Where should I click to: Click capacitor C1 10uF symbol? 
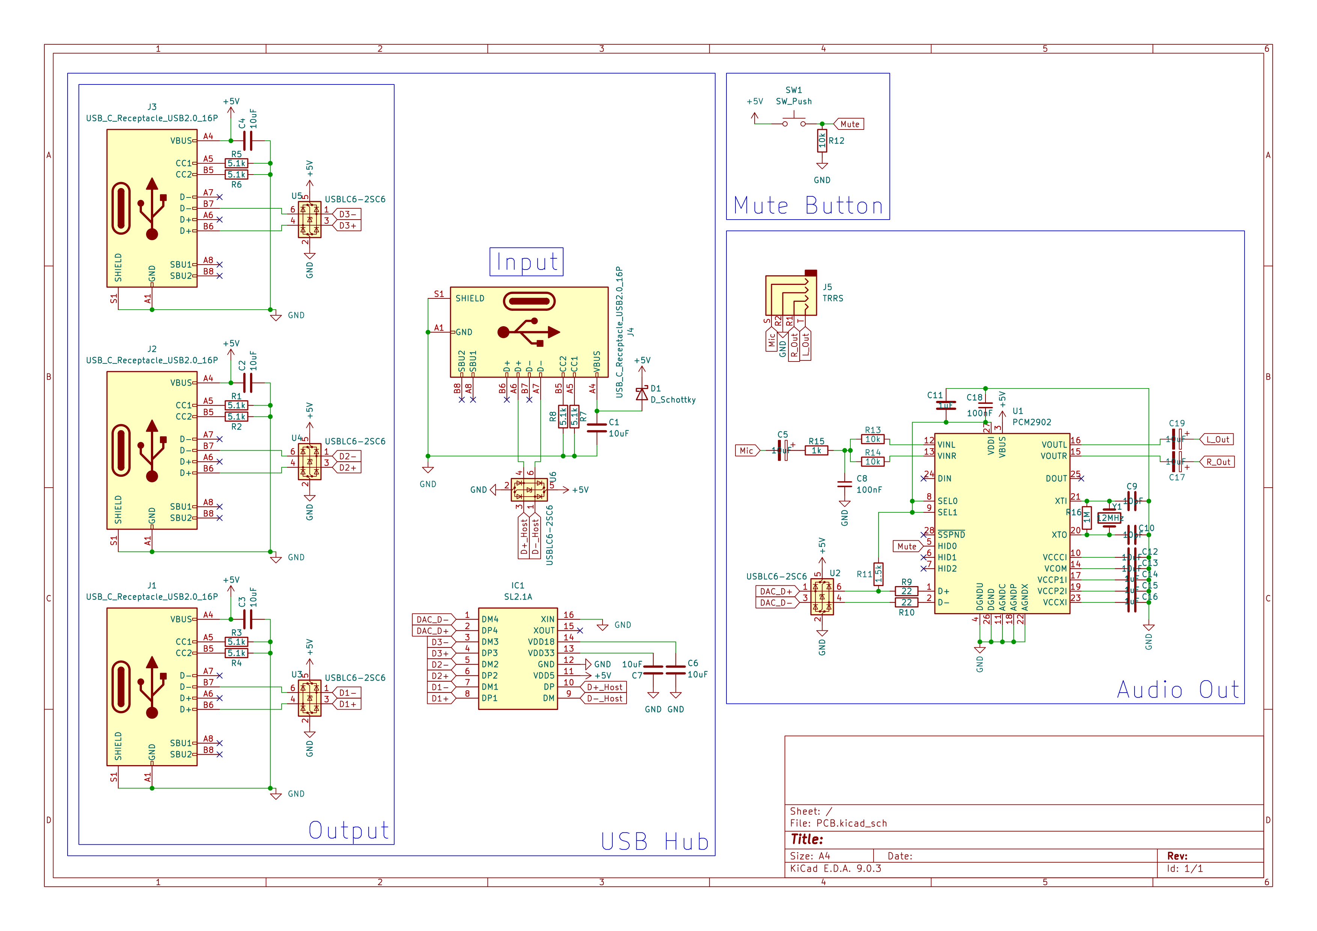597,427
